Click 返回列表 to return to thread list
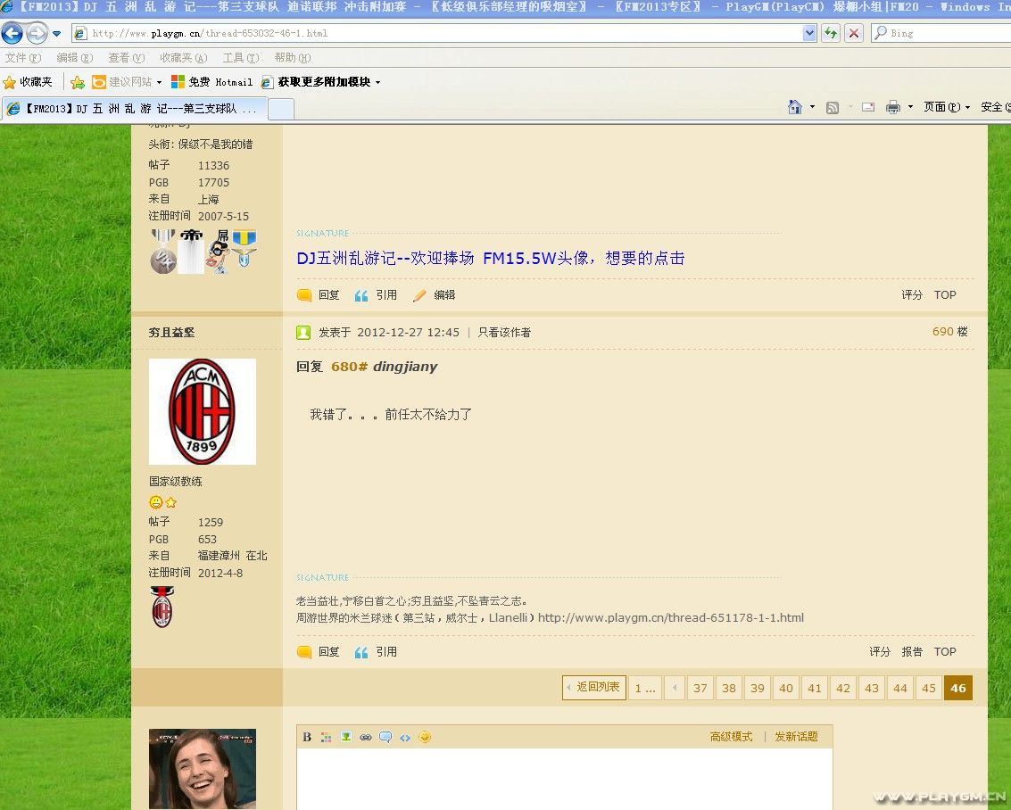 593,688
